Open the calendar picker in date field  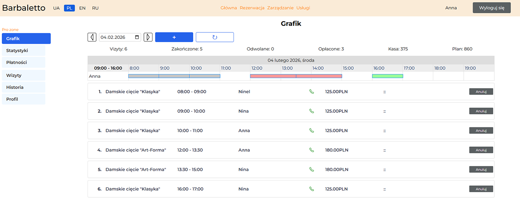[137, 37]
